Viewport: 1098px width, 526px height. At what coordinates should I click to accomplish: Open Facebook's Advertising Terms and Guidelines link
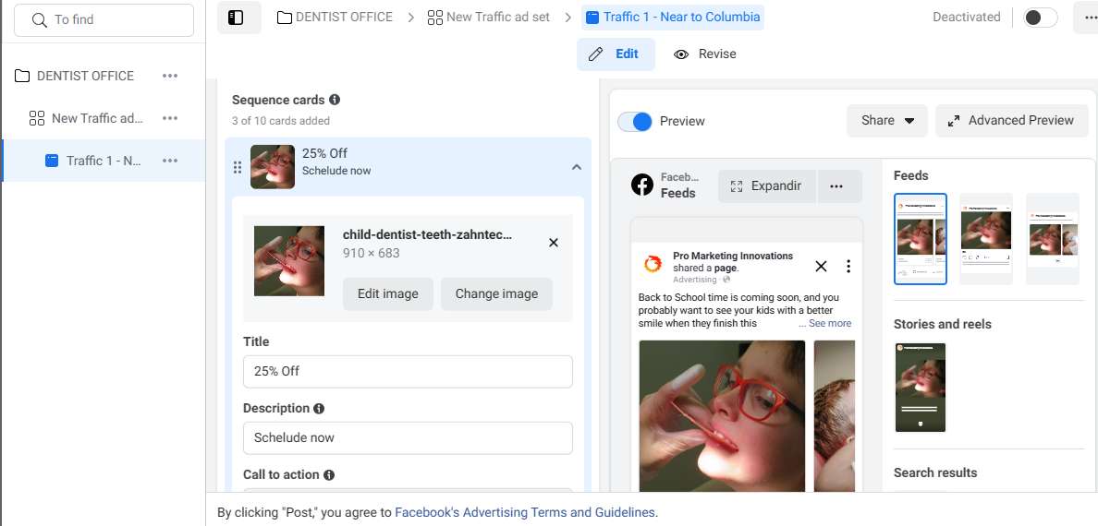point(525,512)
